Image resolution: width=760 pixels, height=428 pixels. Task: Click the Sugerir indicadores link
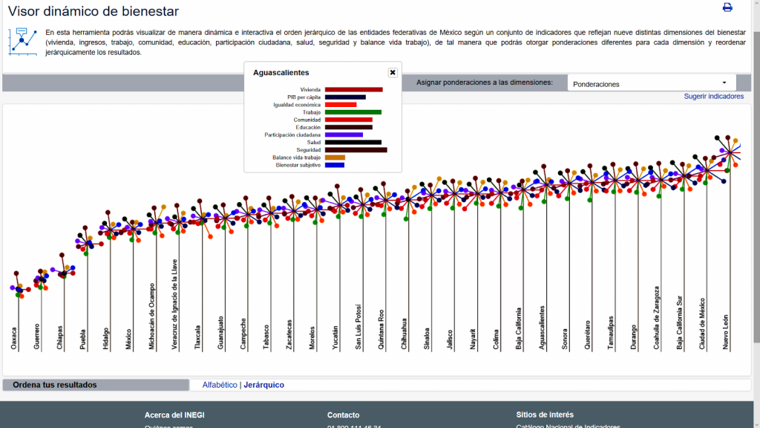click(x=713, y=97)
